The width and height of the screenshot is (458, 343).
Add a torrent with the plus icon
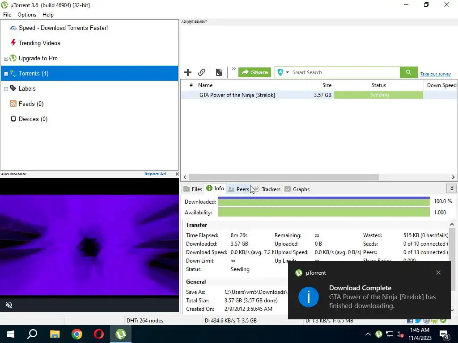(188, 72)
